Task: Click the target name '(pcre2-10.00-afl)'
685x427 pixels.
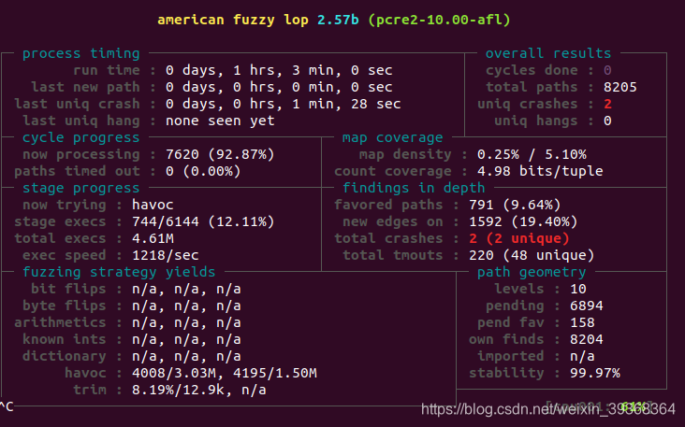Action: pos(439,20)
